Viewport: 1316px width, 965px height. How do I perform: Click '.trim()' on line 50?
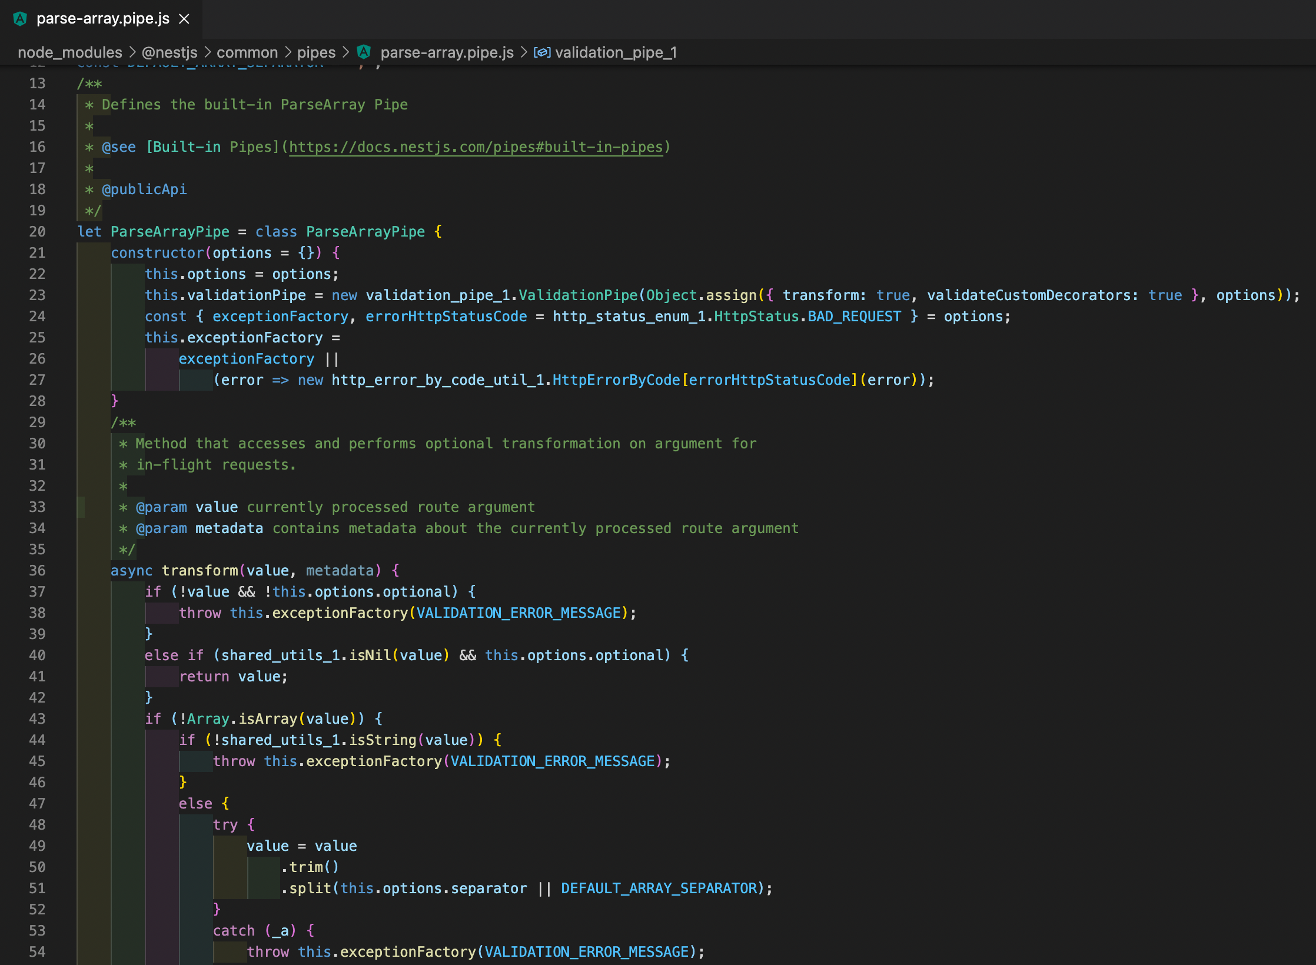[310, 867]
